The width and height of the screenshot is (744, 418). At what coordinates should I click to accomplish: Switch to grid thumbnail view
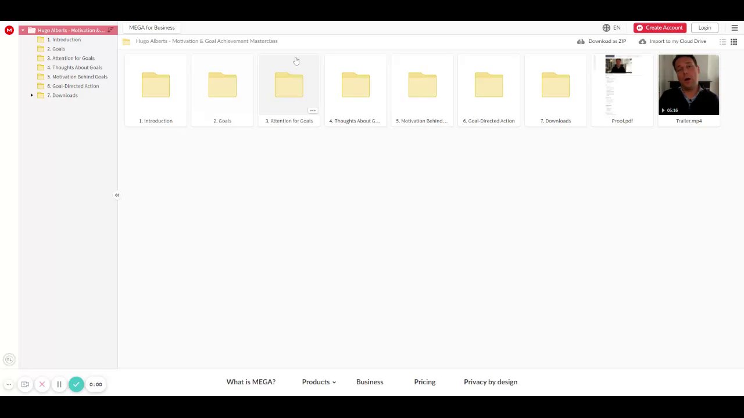[x=734, y=42]
